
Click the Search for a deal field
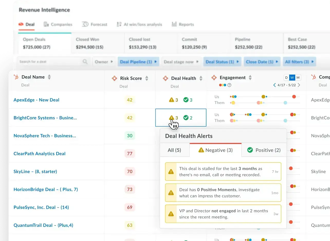50,62
